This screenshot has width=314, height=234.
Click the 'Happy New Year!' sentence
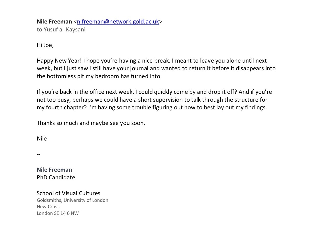pos(59,61)
